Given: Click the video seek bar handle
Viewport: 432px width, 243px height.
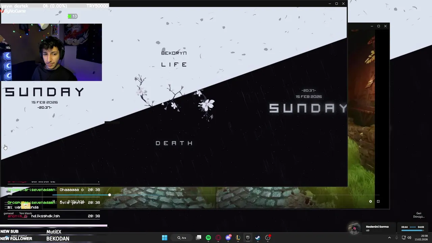Looking at the screenshot, I should coord(109,195).
